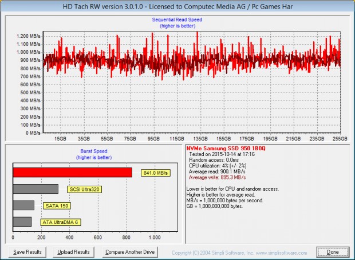Close the benchmark with Done
Screen dimensions: 355x260
[x=332, y=252]
